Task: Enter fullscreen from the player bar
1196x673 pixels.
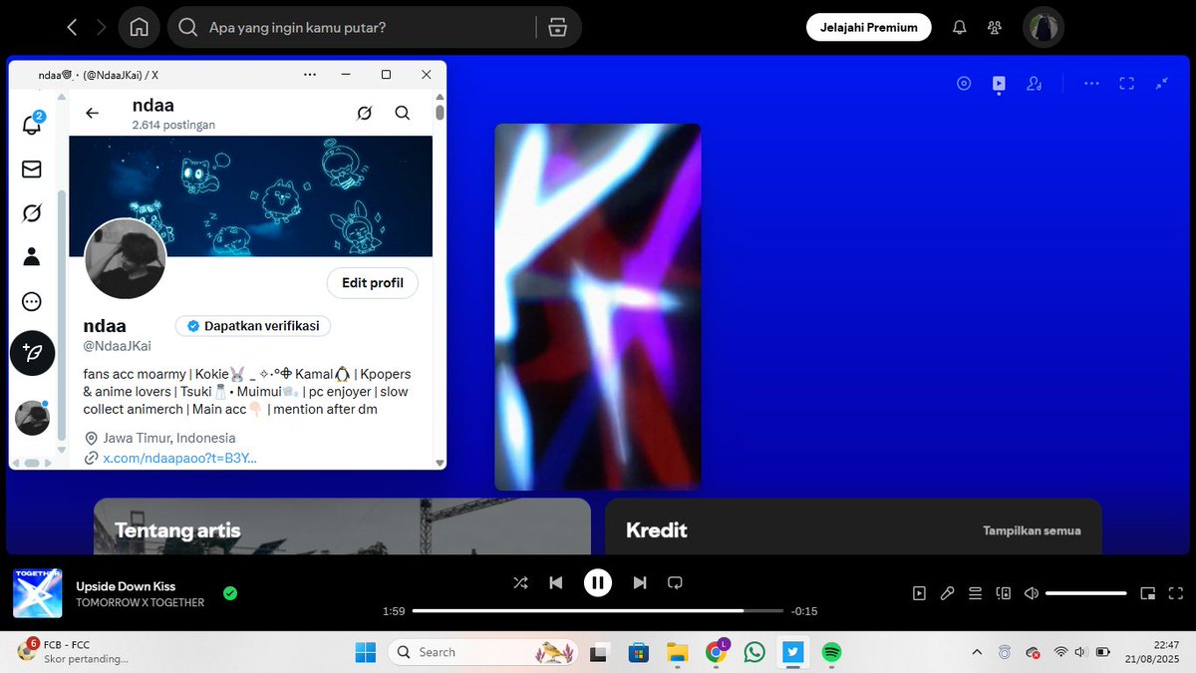Action: click(1176, 593)
